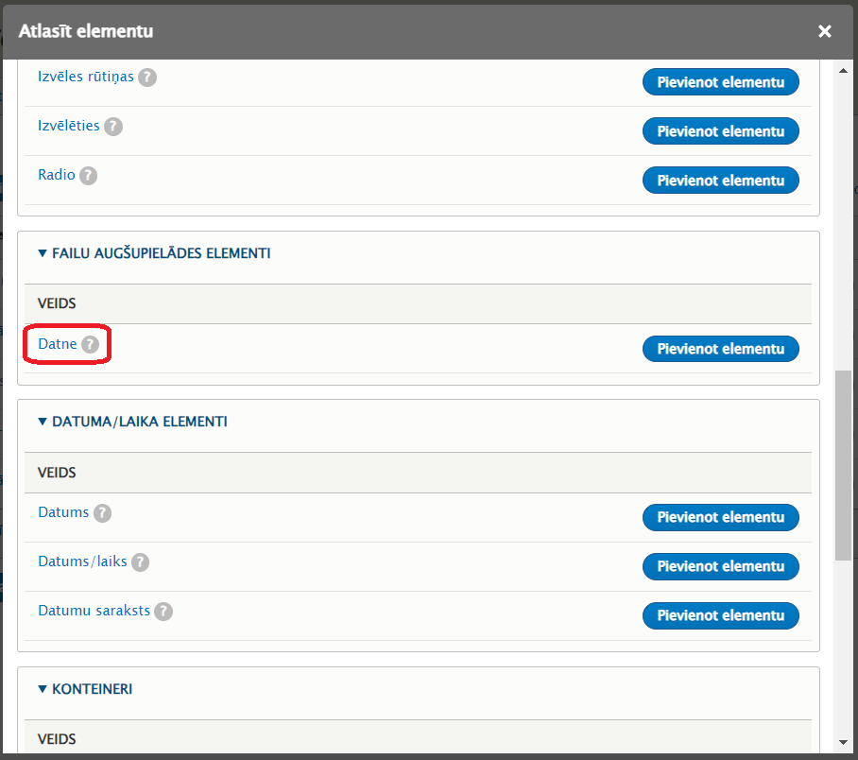Viewport: 858px width, 760px height.
Task: Collapse the Datuma/laika elementi section
Action: [x=132, y=422]
